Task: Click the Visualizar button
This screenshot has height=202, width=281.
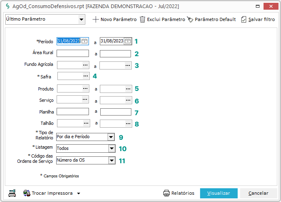Action: (x=219, y=193)
